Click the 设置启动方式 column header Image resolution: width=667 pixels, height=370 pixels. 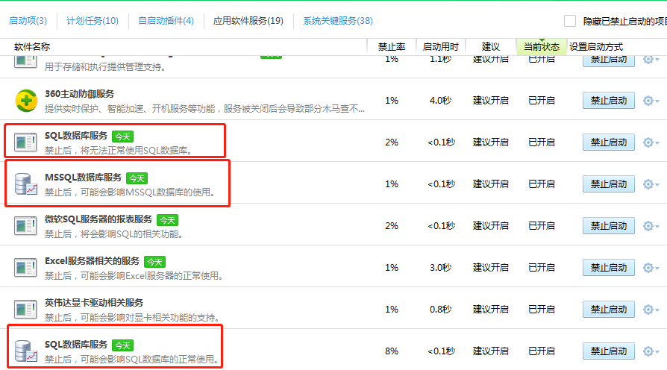596,47
